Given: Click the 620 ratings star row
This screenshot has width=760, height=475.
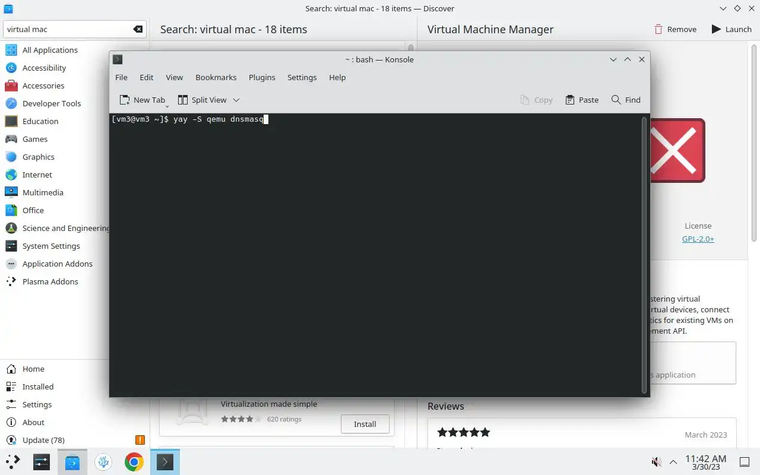Looking at the screenshot, I should tap(241, 419).
